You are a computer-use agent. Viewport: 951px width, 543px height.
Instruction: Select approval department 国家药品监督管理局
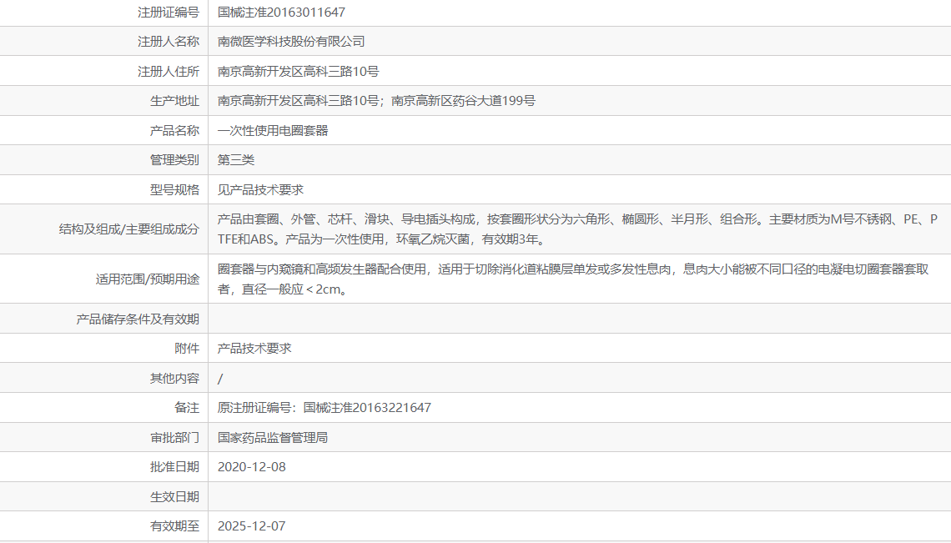pos(273,437)
